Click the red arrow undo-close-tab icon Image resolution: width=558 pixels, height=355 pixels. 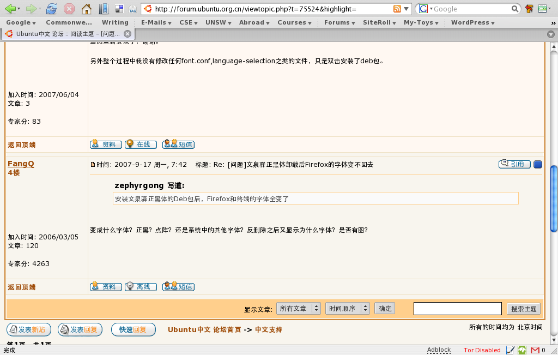click(x=529, y=9)
